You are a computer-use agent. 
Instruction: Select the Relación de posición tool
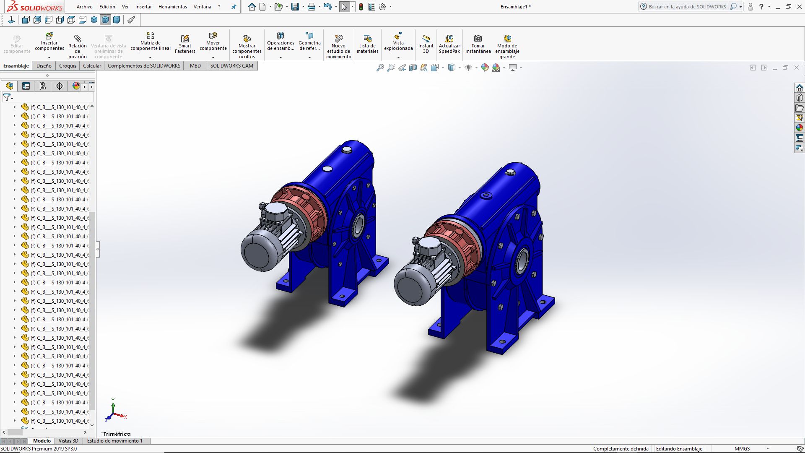[78, 39]
